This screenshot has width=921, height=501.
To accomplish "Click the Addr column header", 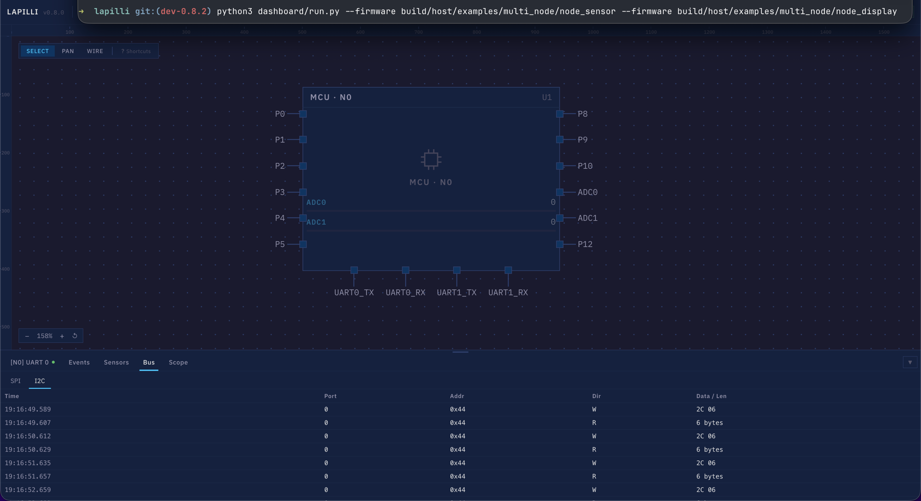I will [x=457, y=396].
